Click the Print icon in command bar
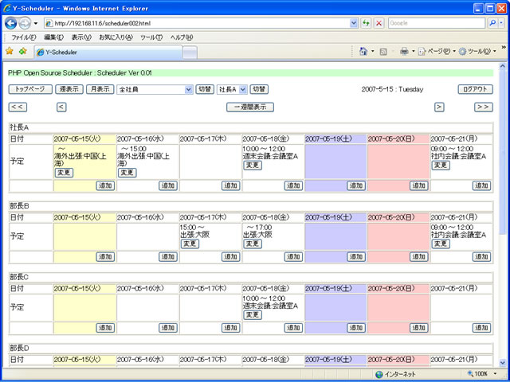The height and width of the screenshot is (382, 510). [x=404, y=51]
